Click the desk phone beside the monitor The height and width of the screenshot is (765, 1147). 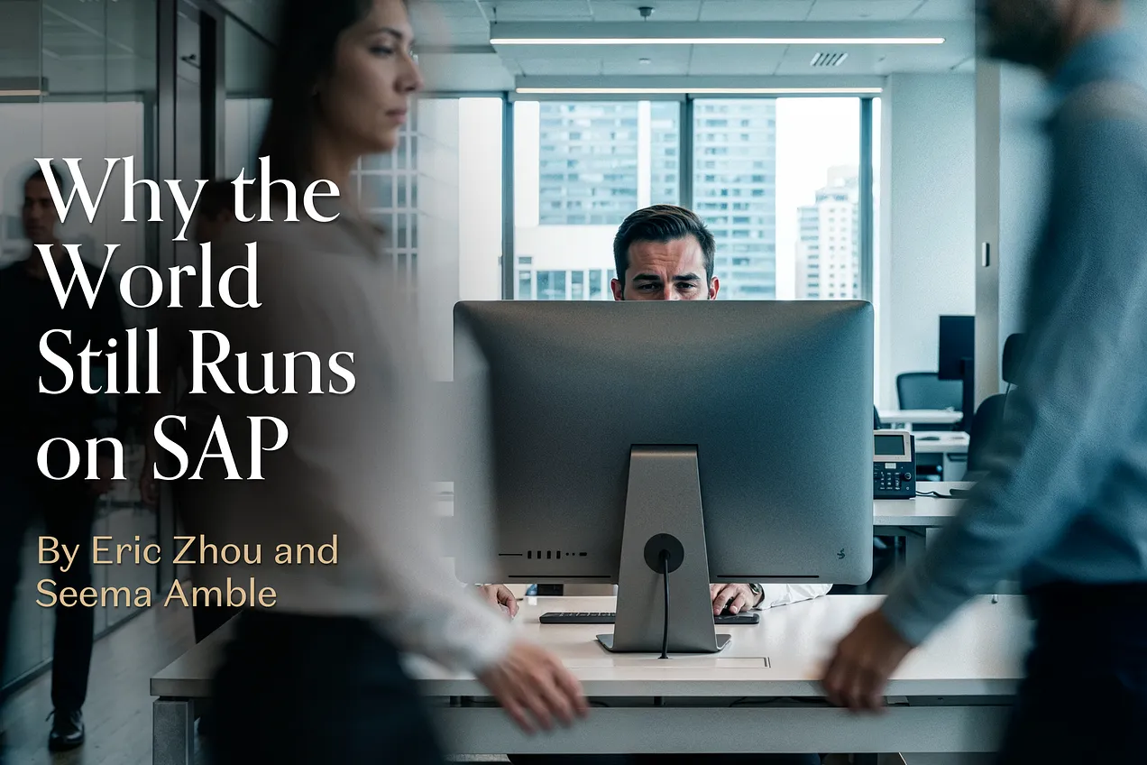tap(894, 464)
